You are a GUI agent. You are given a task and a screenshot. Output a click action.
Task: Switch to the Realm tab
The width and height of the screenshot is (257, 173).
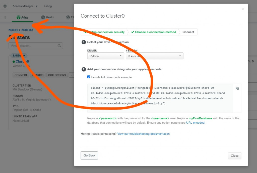coord(47,17)
